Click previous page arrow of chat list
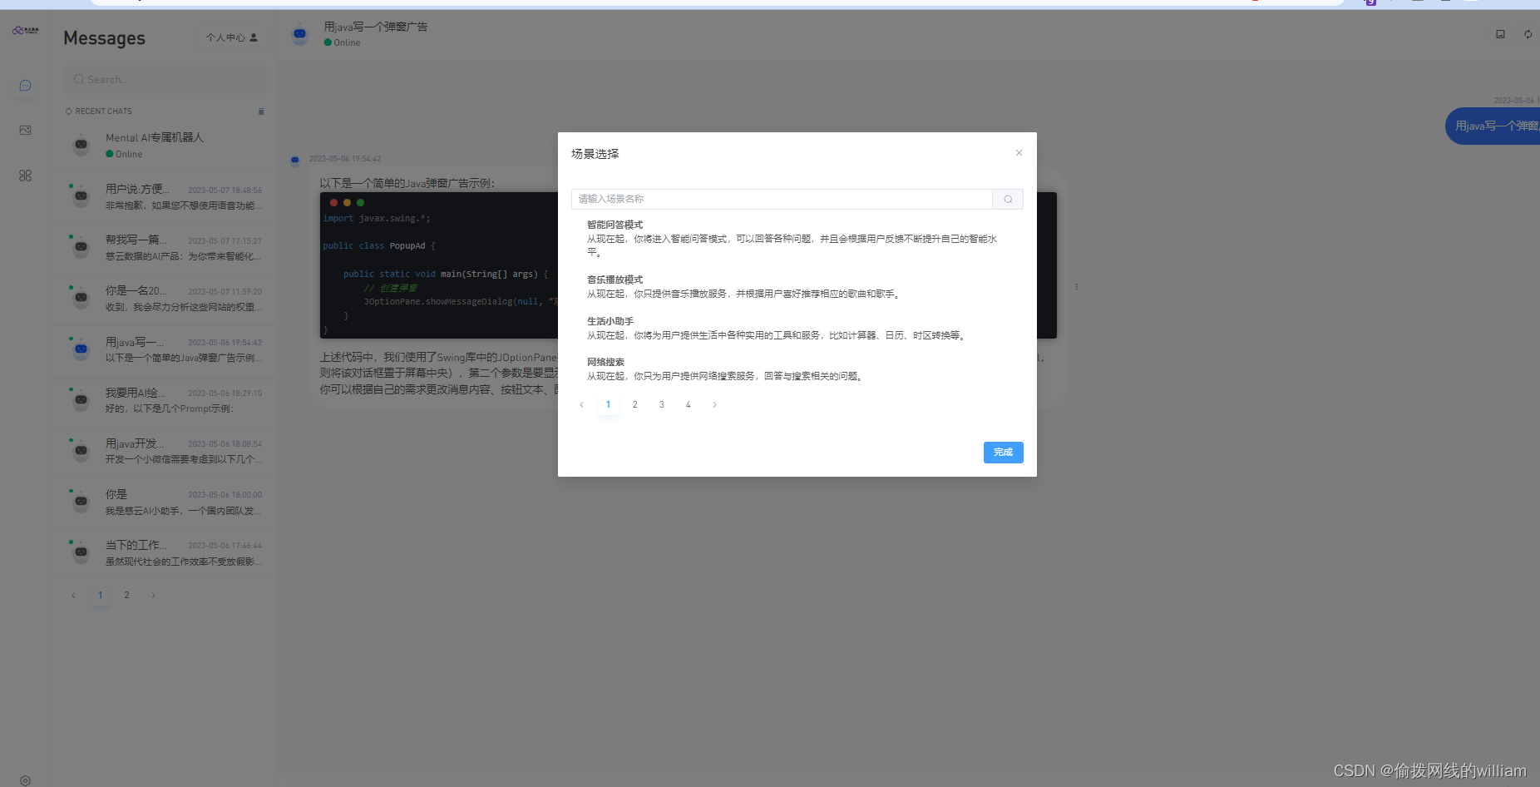The width and height of the screenshot is (1540, 787). point(73,595)
